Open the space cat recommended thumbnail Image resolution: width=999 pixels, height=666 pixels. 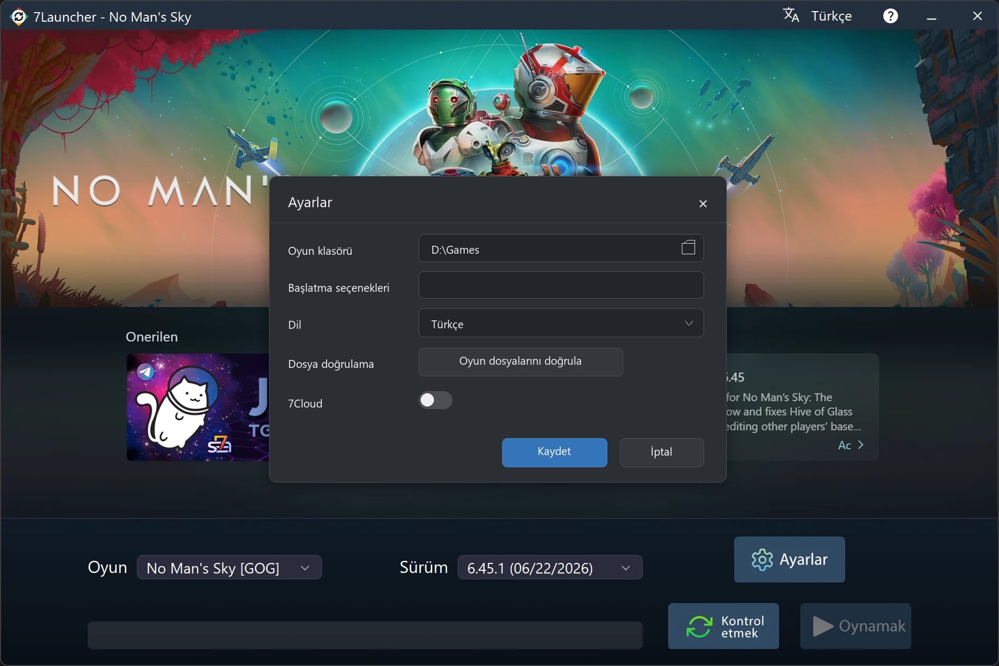(x=198, y=407)
